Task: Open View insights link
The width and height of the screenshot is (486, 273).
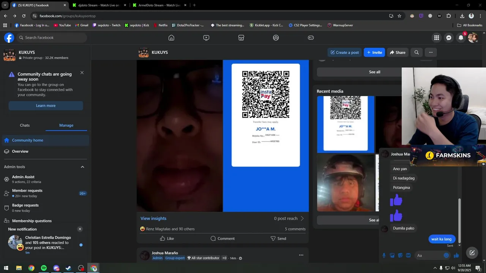Action: pyautogui.click(x=153, y=218)
